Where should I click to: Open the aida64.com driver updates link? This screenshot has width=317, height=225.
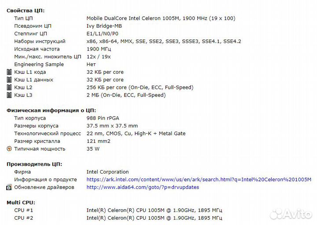tap(143, 187)
